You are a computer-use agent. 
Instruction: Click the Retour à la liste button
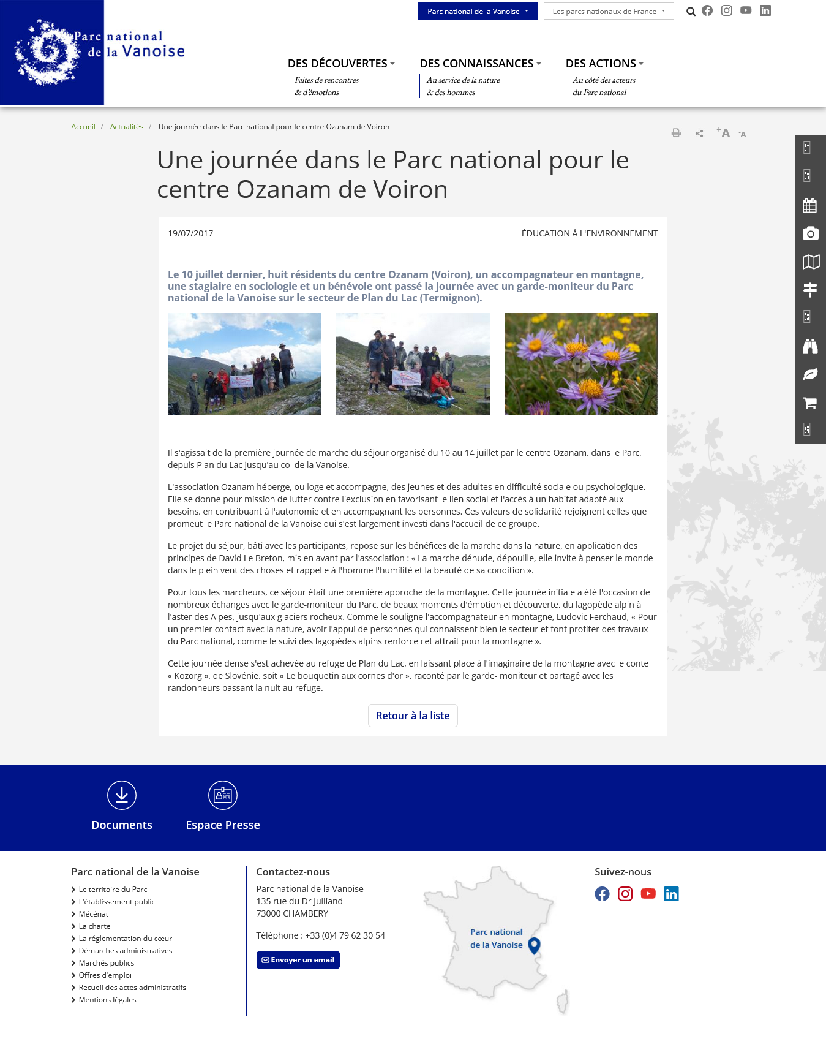(x=413, y=716)
